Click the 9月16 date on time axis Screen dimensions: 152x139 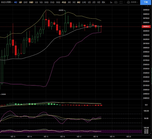point(62,136)
